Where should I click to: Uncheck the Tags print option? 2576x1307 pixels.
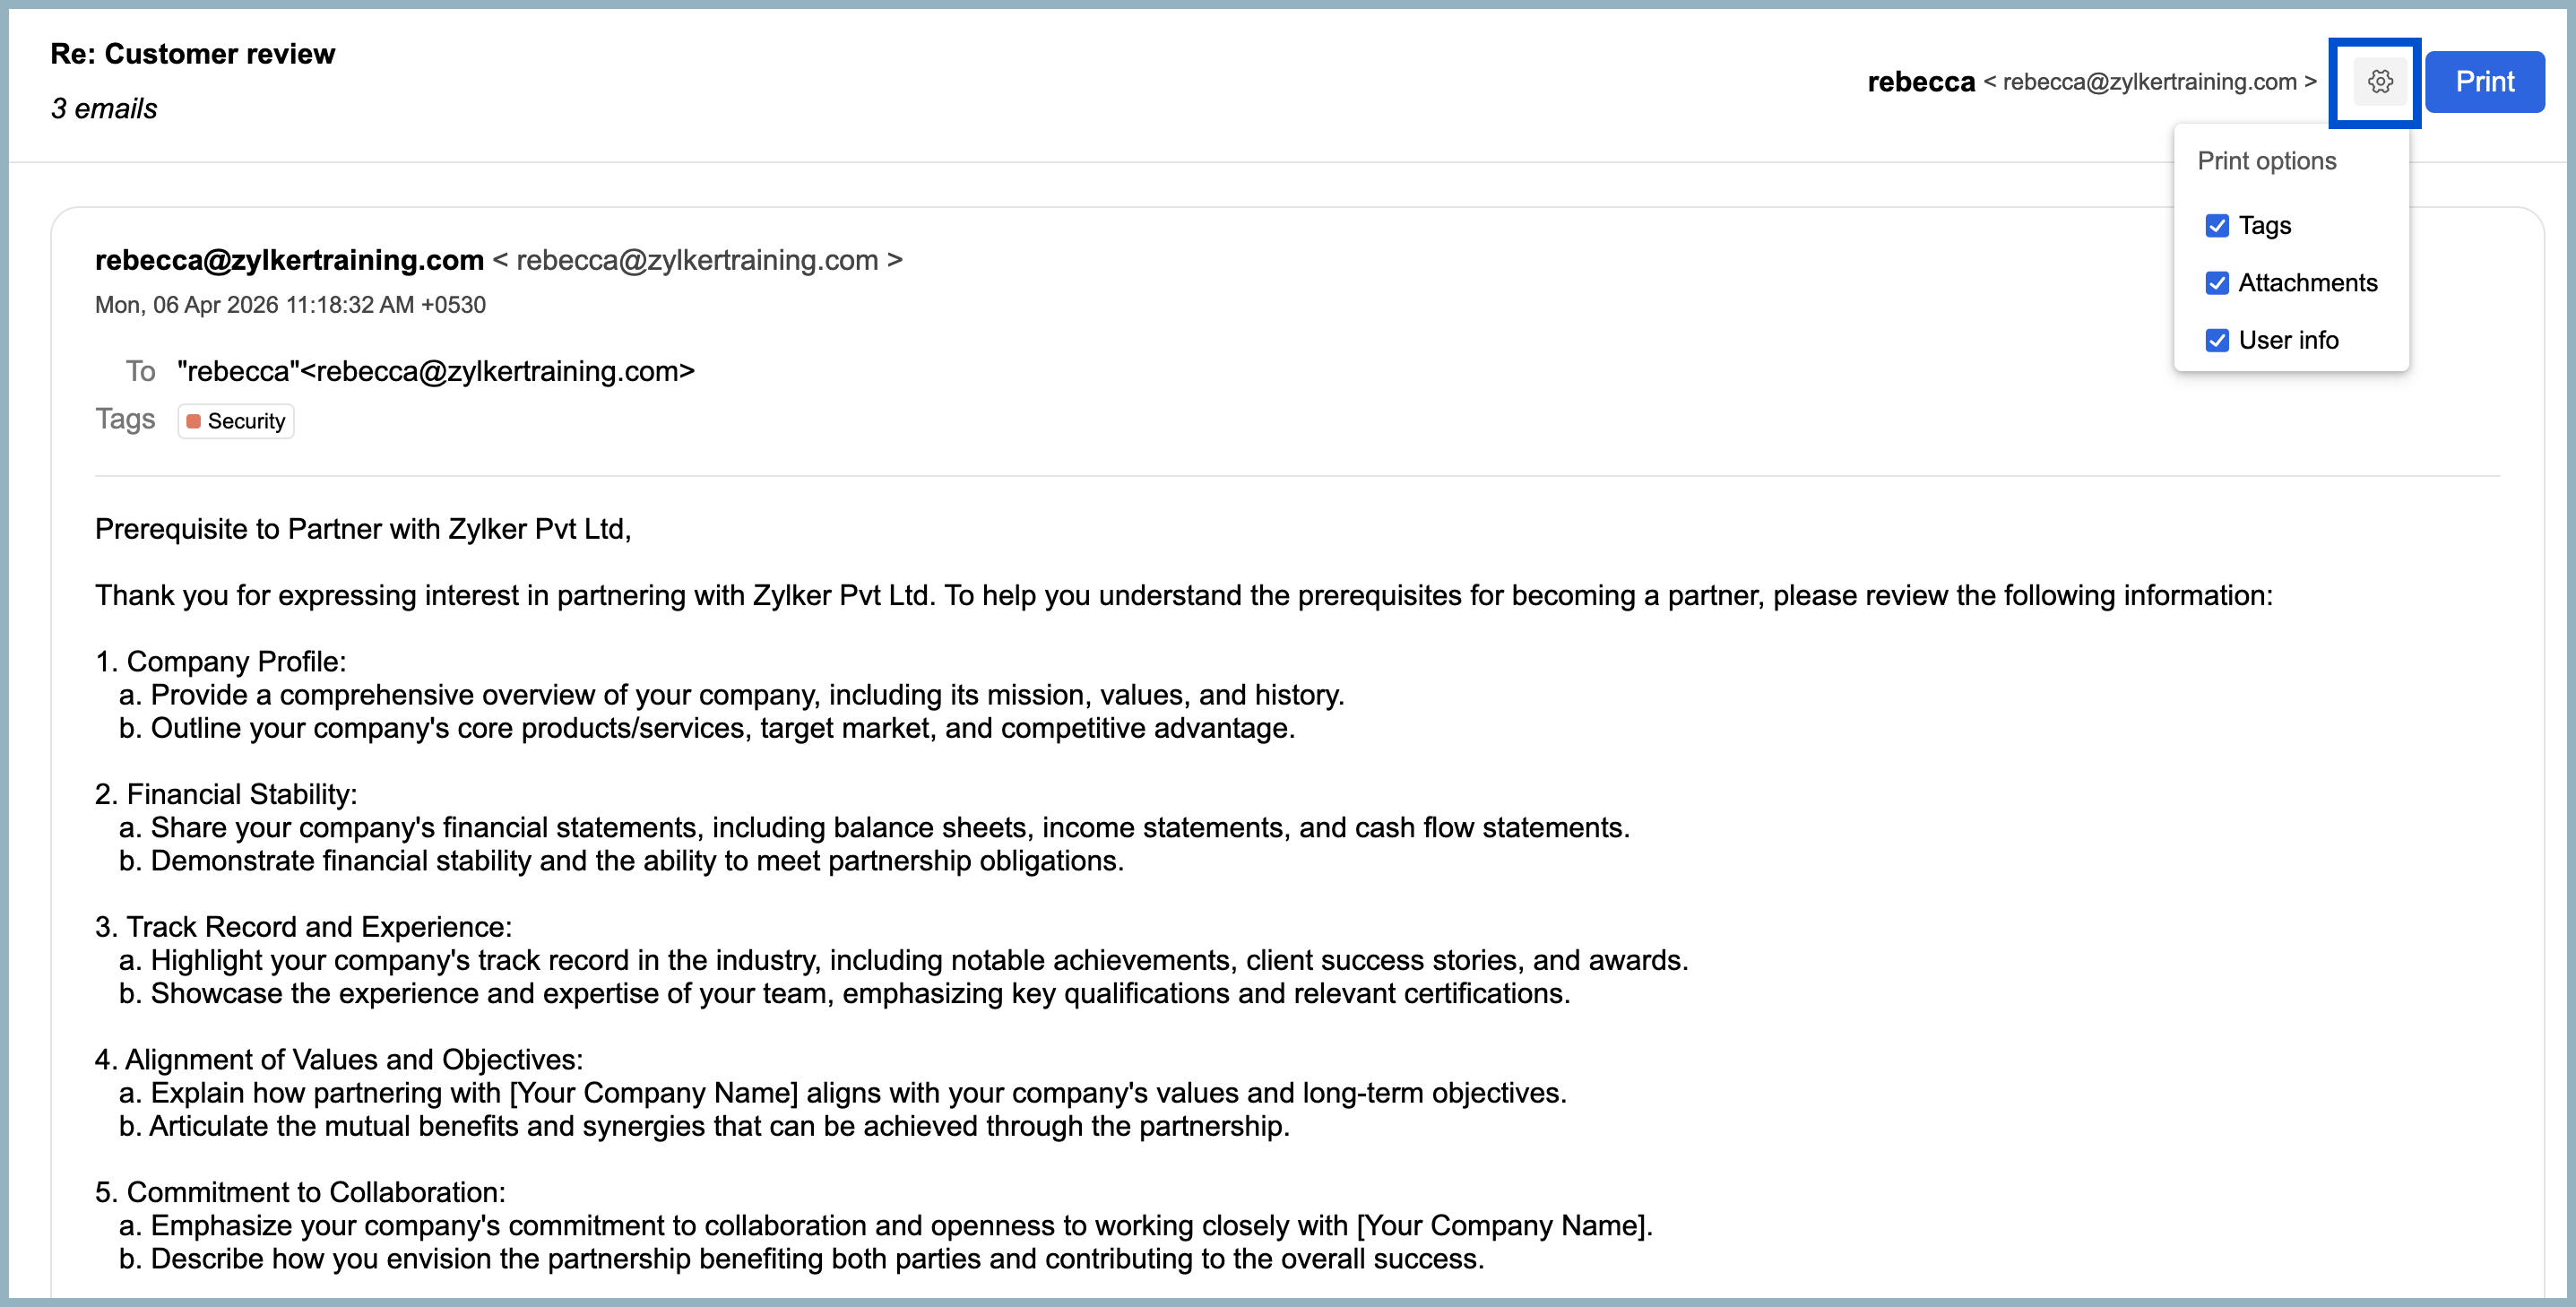(2216, 226)
